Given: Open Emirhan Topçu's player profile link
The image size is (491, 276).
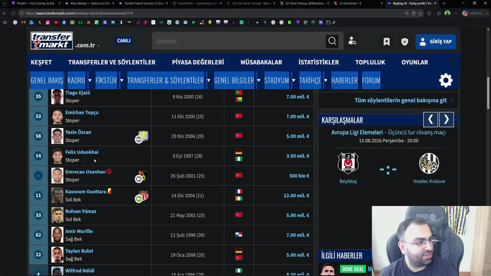Looking at the screenshot, I should click(82, 112).
